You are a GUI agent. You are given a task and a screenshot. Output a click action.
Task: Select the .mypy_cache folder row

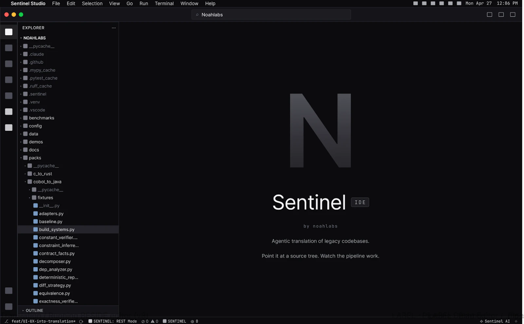click(x=68, y=70)
